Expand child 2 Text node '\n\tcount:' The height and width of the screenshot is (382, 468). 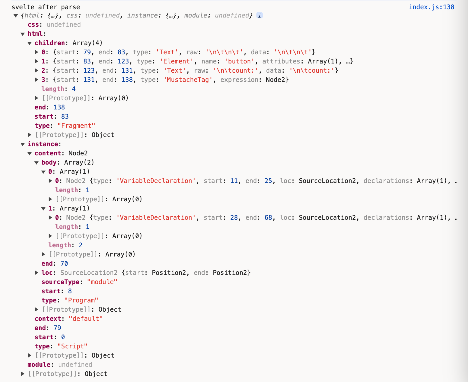click(37, 71)
